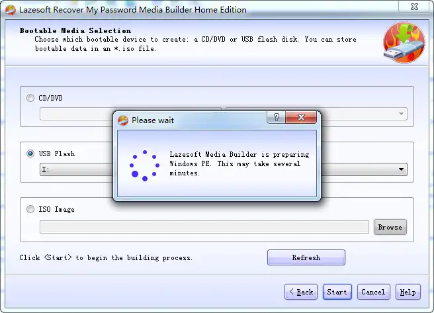Select the USB Flash radio option
434x313 pixels.
30,154
